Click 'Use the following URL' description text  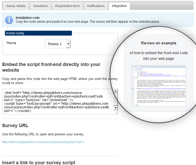[x=43, y=134]
